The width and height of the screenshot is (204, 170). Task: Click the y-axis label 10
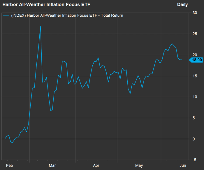point(195,97)
